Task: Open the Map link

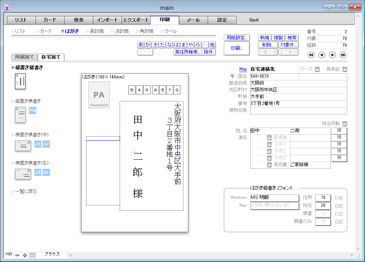Action: [243, 69]
